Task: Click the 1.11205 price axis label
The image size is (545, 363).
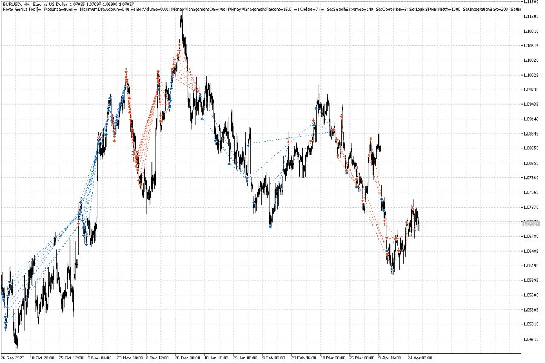Action: 530,16
